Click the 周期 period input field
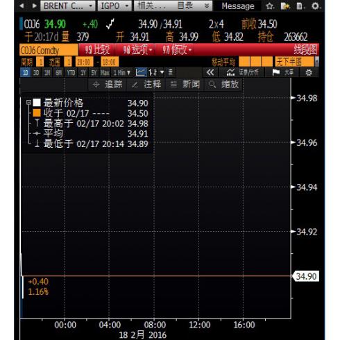Image resolution: width=340 pixels, height=340 pixels. pos(40,62)
